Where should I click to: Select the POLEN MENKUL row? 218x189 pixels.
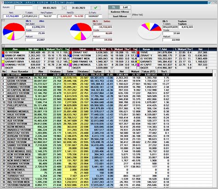point(107,167)
